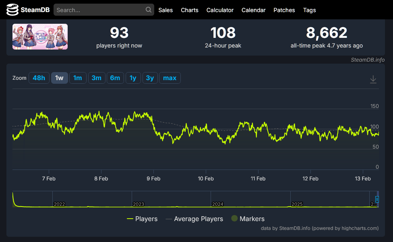
Task: Go to the Calculator page
Action: pyautogui.click(x=220, y=10)
